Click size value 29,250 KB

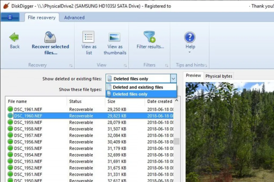[117, 109]
